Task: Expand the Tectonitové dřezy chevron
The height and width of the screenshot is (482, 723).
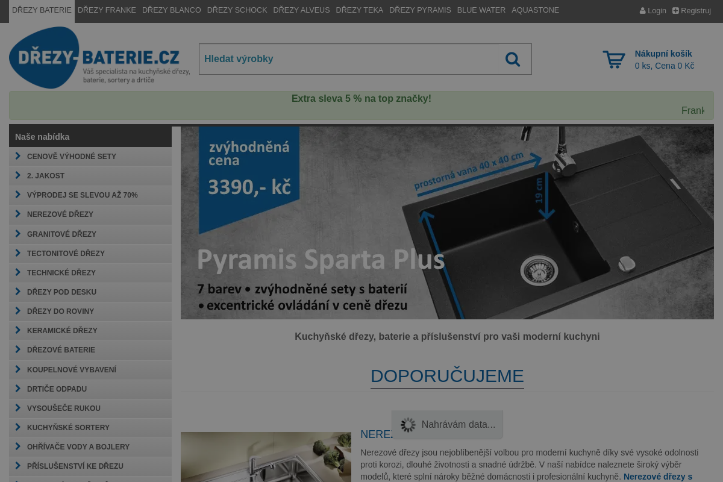Action: point(18,253)
